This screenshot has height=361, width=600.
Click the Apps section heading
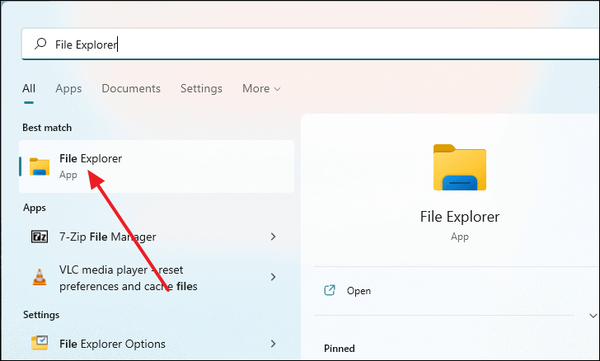pyautogui.click(x=35, y=208)
